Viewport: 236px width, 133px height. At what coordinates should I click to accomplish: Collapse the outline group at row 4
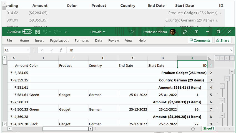click(x=222, y=86)
